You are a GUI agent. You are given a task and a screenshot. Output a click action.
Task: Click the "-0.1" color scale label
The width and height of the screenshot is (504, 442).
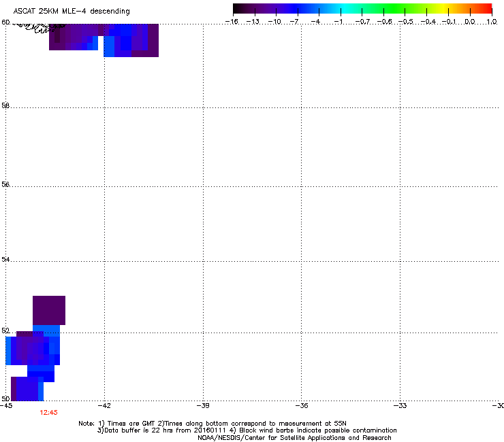[449, 22]
